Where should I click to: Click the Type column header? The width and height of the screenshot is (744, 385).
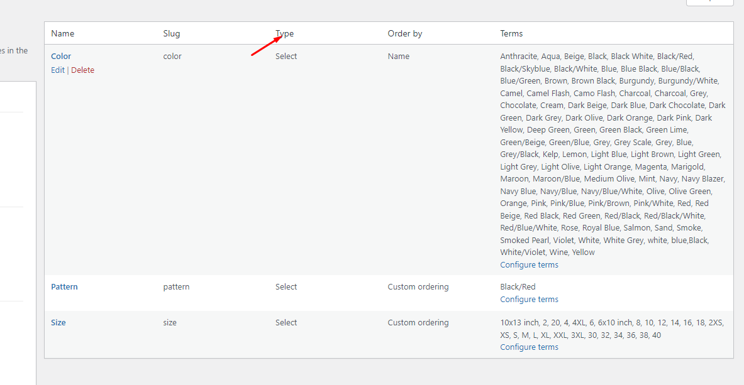pos(285,34)
